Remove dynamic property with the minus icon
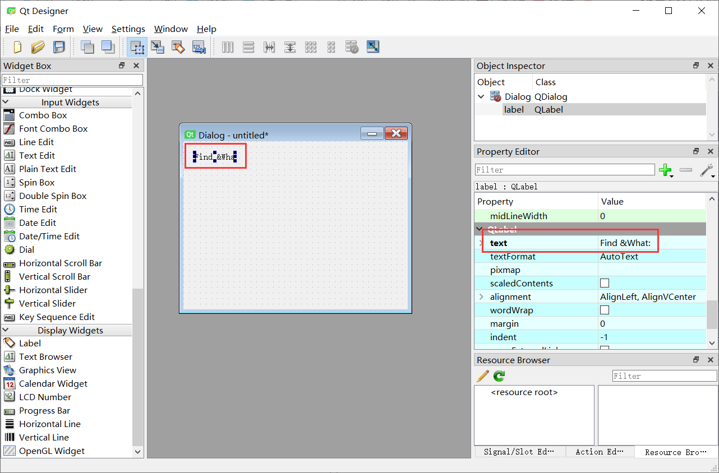This screenshot has width=719, height=473. (x=686, y=170)
